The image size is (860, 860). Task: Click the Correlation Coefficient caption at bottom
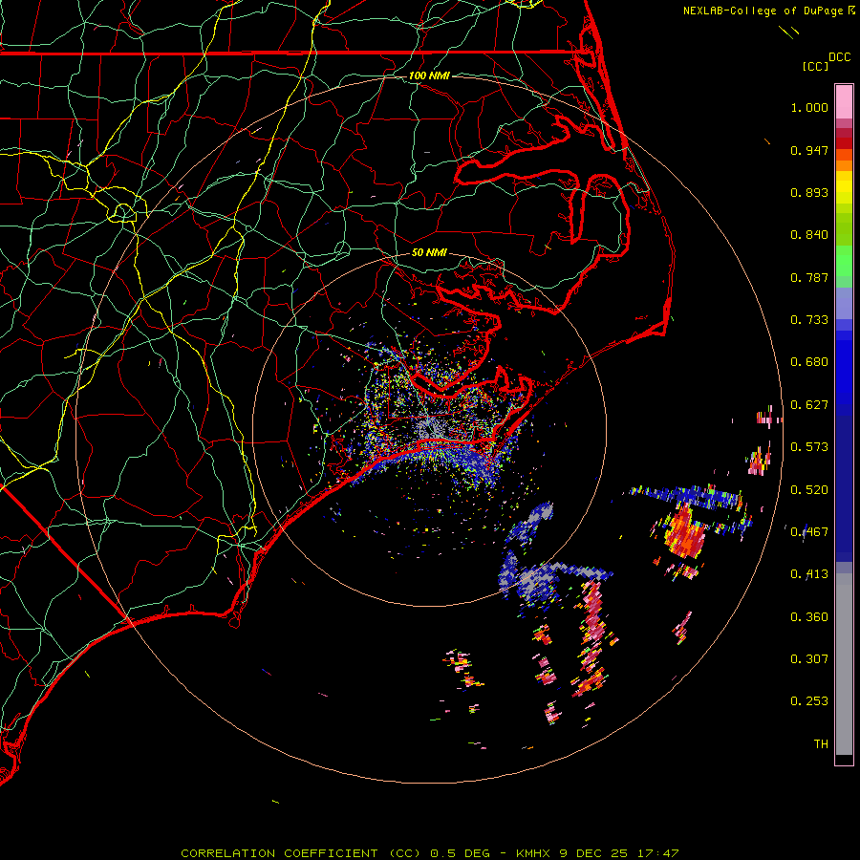(429, 853)
